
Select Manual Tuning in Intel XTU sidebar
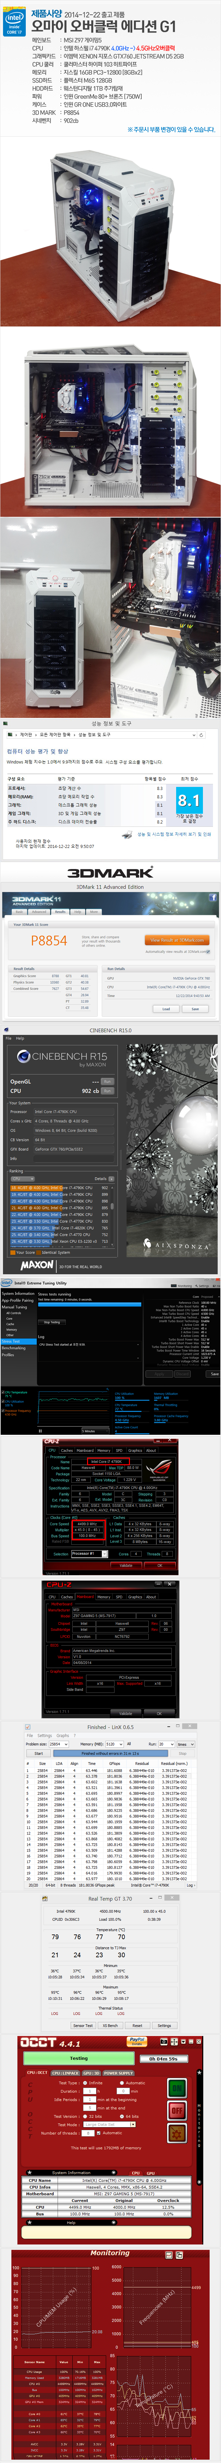click(x=14, y=1307)
